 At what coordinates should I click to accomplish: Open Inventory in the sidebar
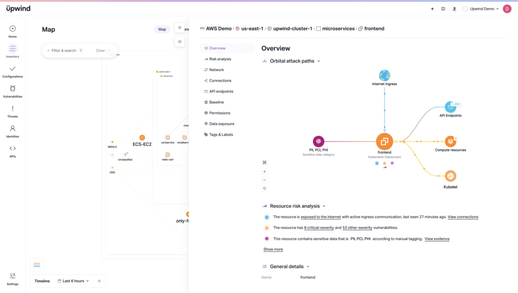pyautogui.click(x=13, y=51)
